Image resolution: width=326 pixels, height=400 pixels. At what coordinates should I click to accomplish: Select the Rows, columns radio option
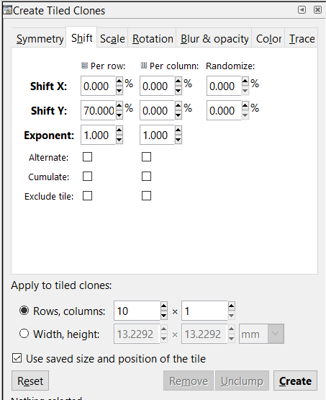coord(24,311)
